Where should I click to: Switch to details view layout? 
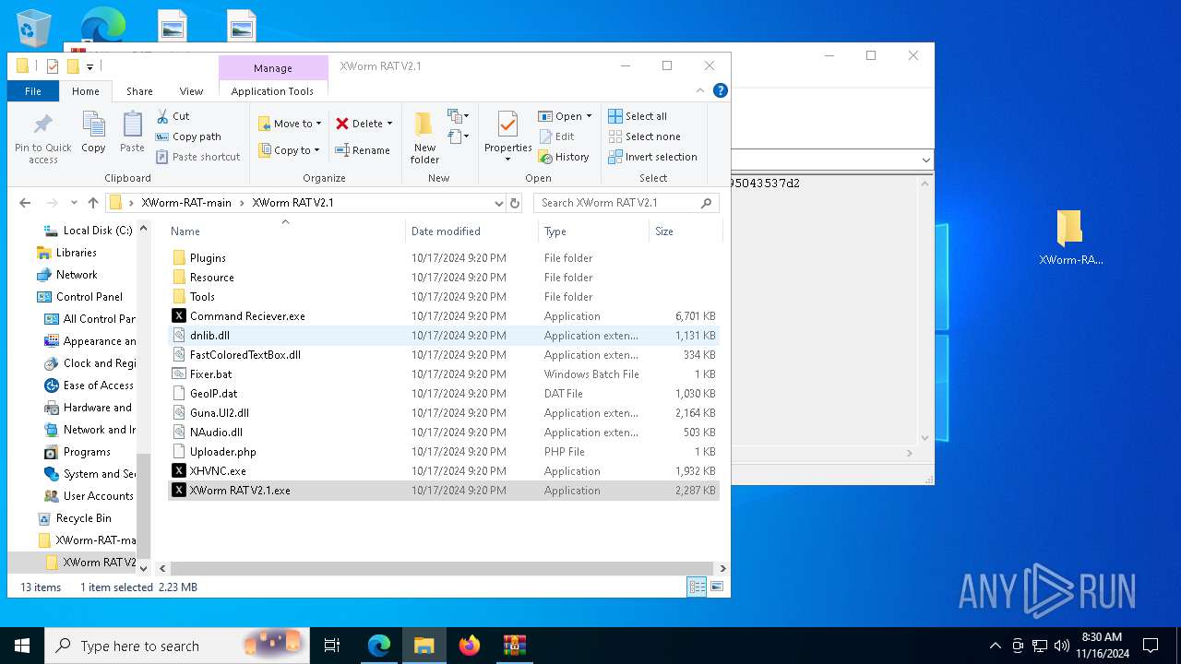click(x=697, y=587)
